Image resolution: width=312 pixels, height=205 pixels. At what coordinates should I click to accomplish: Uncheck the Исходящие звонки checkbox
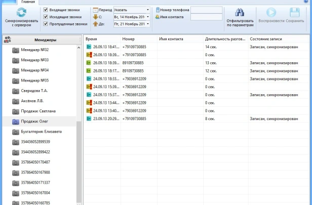pyautogui.click(x=46, y=17)
